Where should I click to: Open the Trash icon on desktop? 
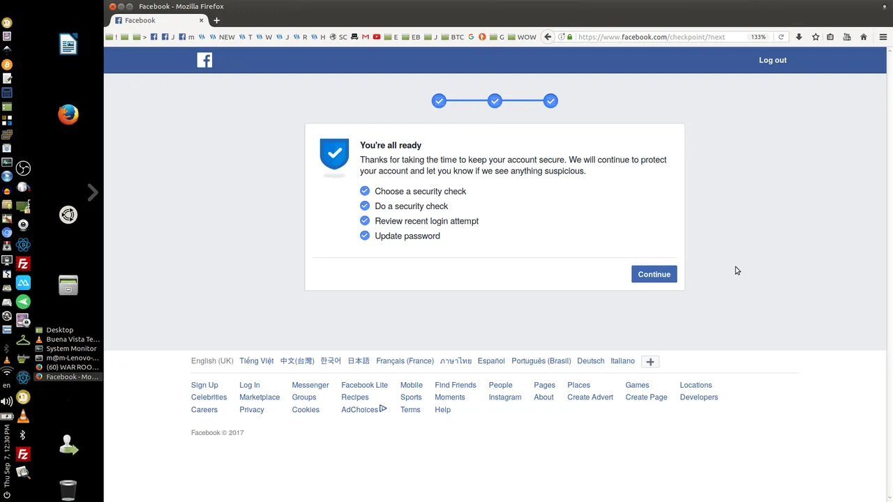pos(68,489)
